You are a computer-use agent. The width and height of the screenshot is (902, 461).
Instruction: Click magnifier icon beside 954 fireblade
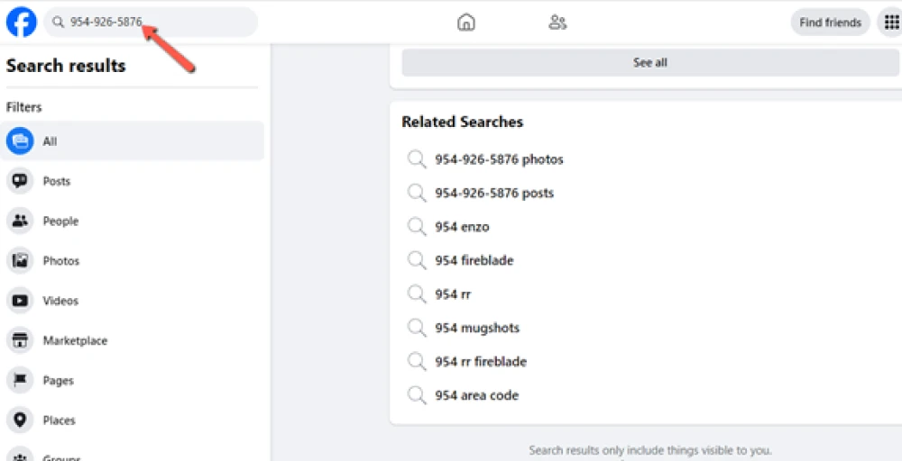pyautogui.click(x=417, y=260)
